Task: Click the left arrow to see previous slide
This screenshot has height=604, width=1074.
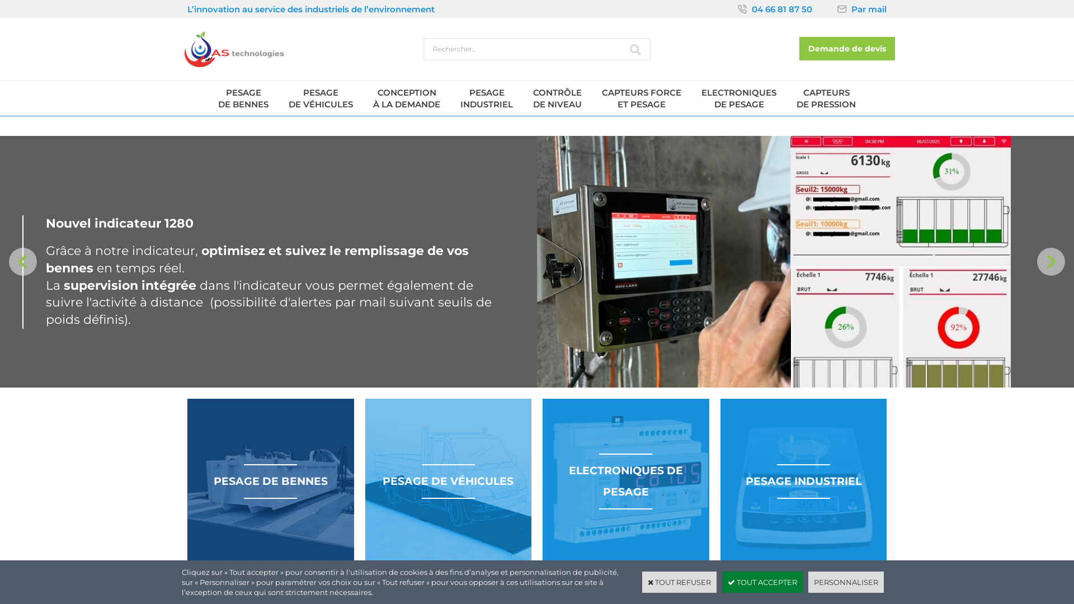Action: 23,261
